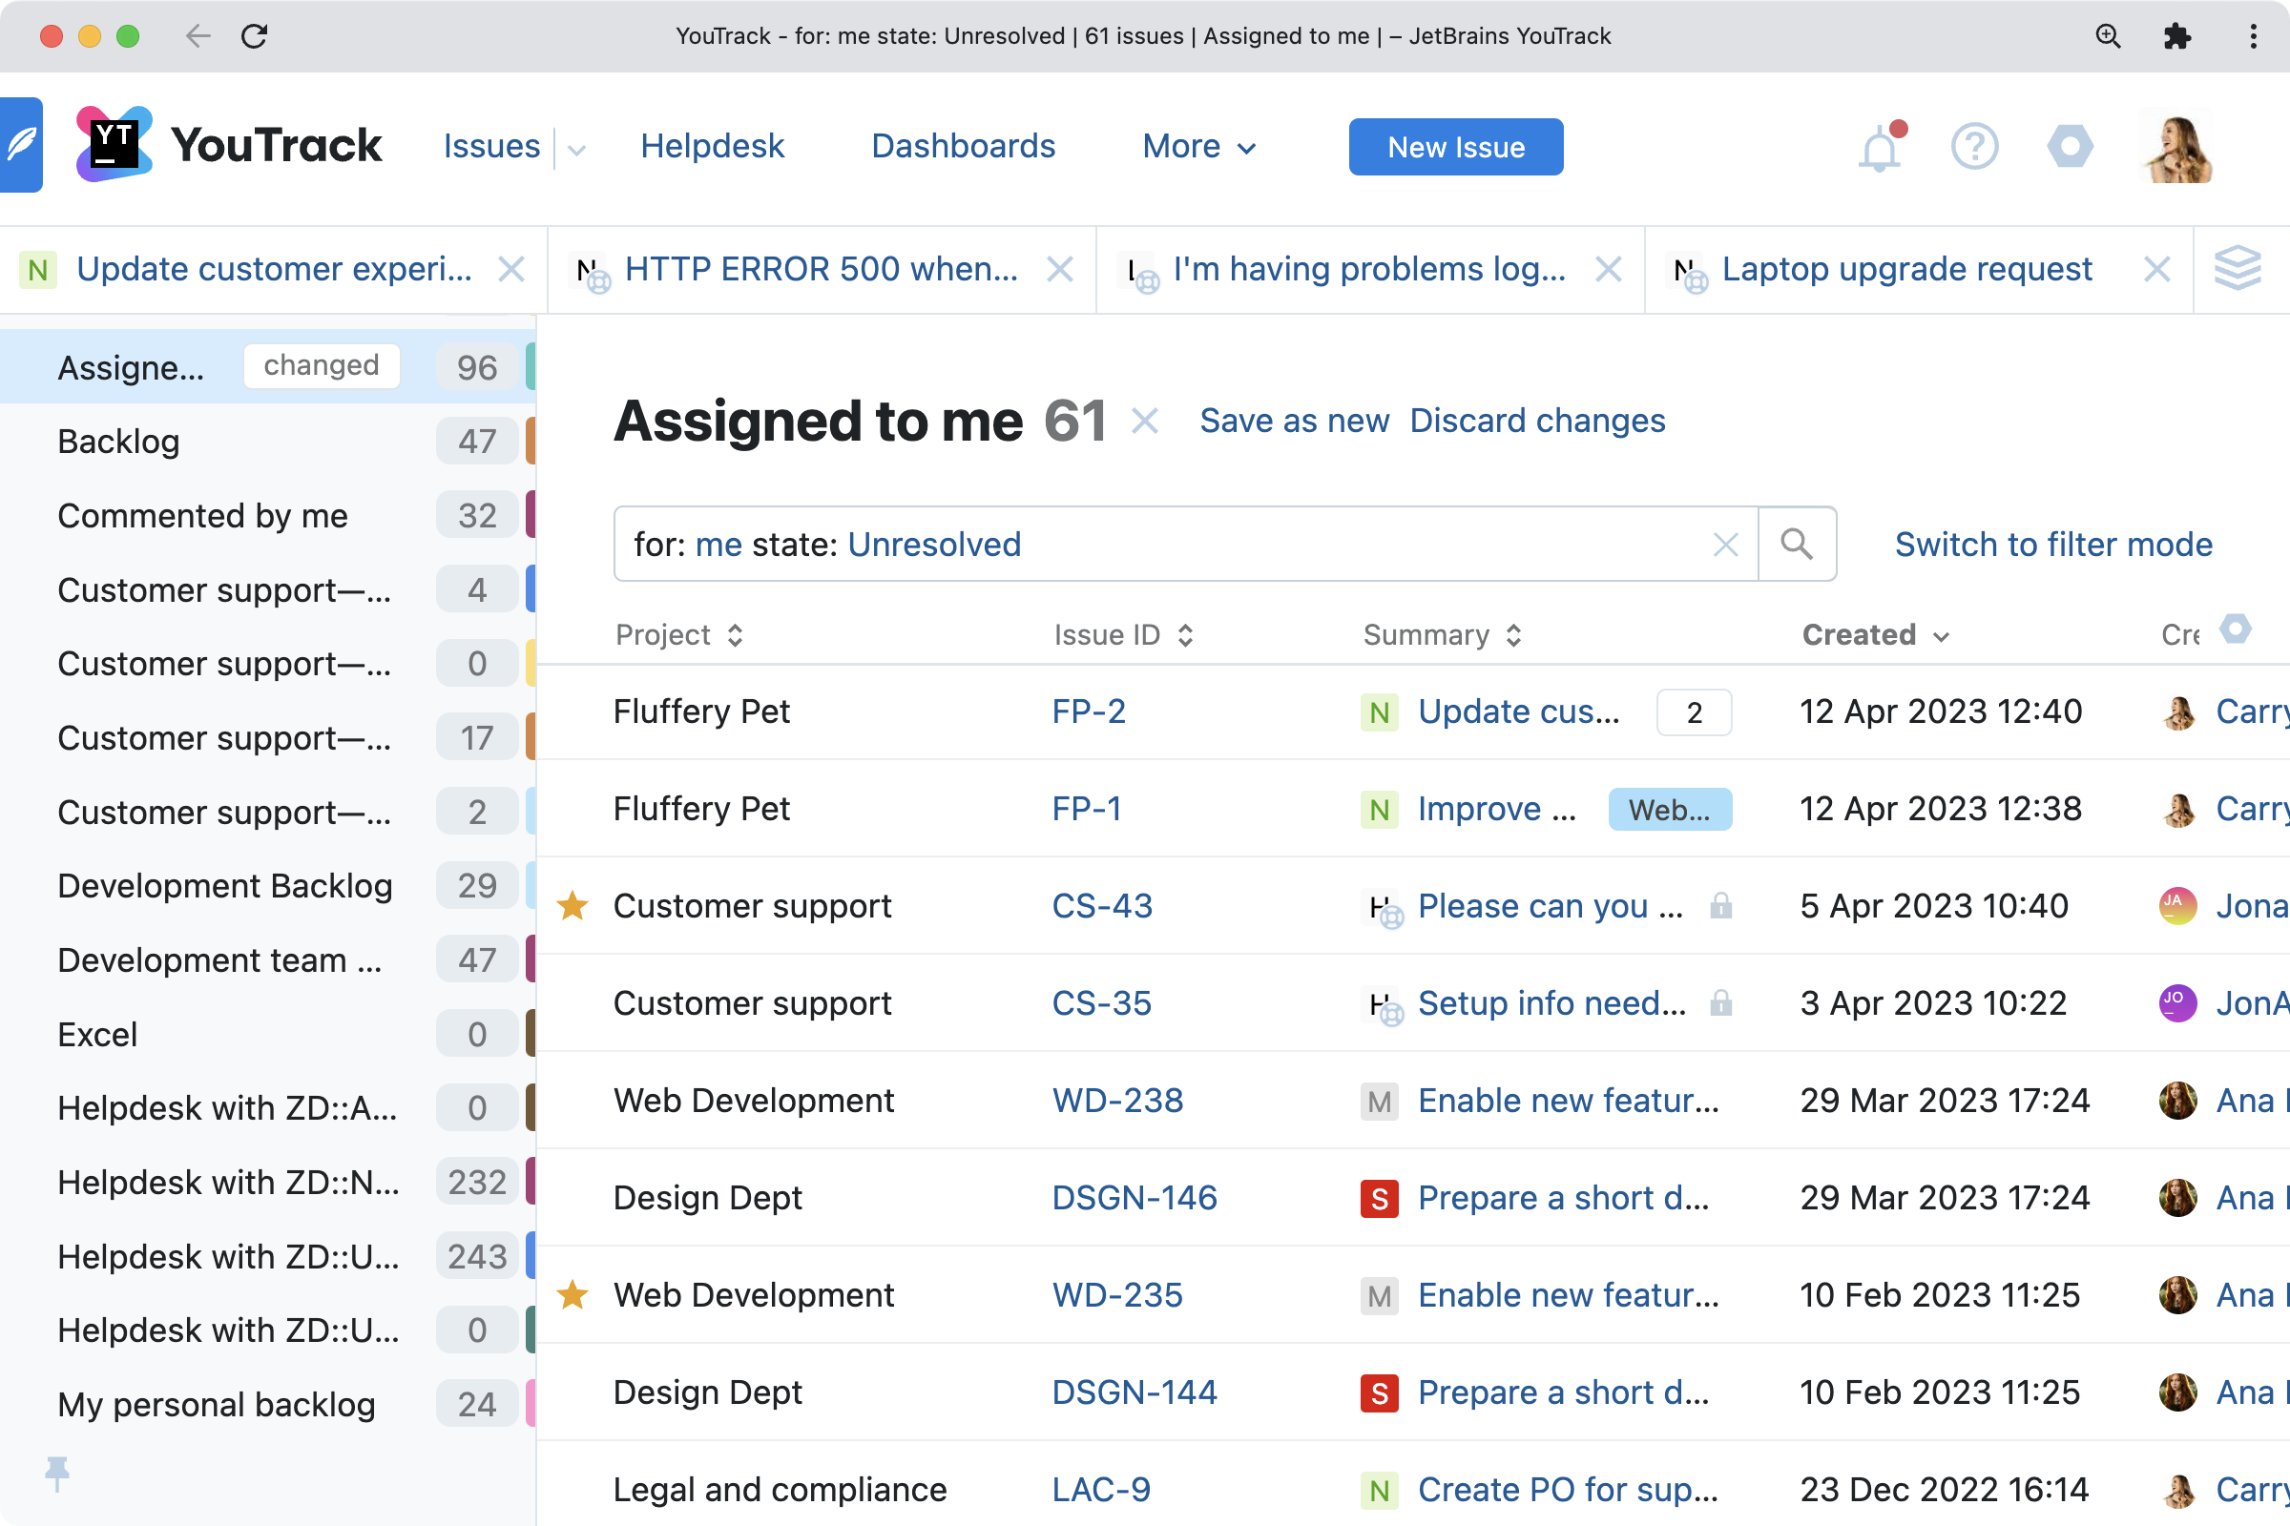Viewport: 2290px width, 1526px height.
Task: Click Switch to filter mode
Action: [x=2053, y=544]
